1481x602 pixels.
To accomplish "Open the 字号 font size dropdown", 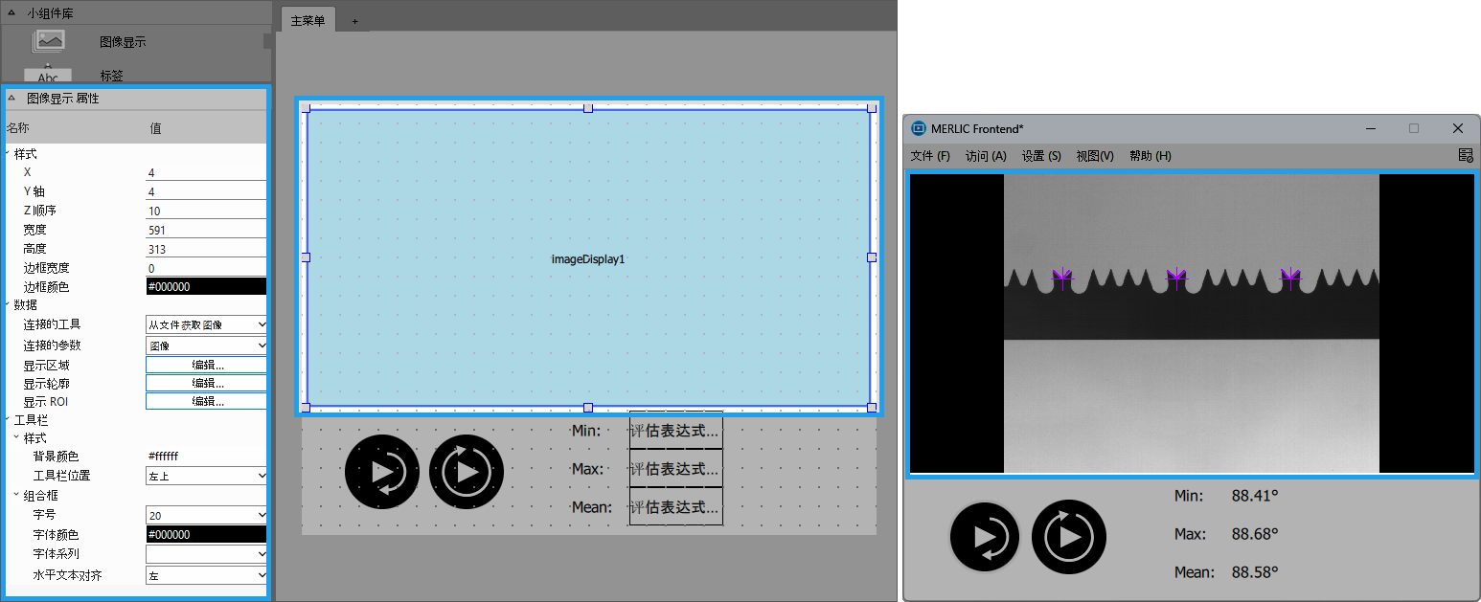I will click(x=206, y=515).
